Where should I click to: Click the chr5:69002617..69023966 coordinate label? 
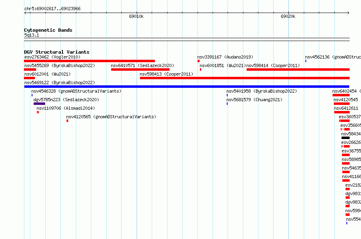click(x=52, y=9)
